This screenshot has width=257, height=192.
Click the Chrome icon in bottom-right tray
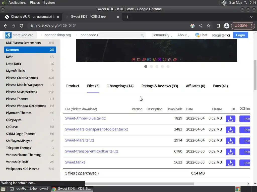(238, 189)
